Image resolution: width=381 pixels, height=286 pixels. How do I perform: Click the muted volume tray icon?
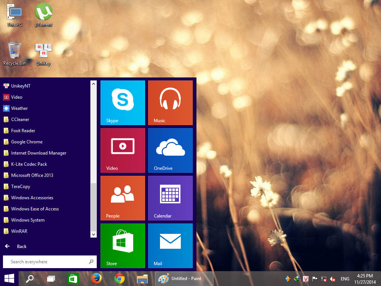pos(332,279)
